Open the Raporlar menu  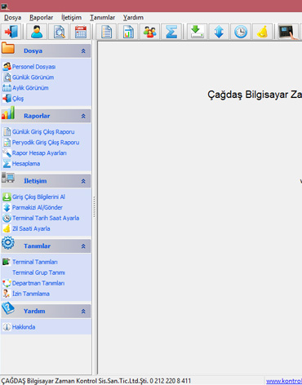pyautogui.click(x=42, y=18)
